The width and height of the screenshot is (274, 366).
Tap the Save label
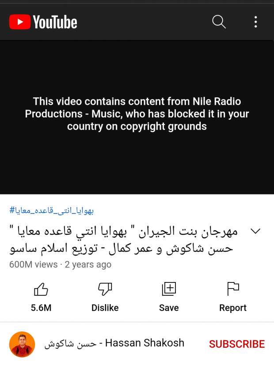[169, 308]
